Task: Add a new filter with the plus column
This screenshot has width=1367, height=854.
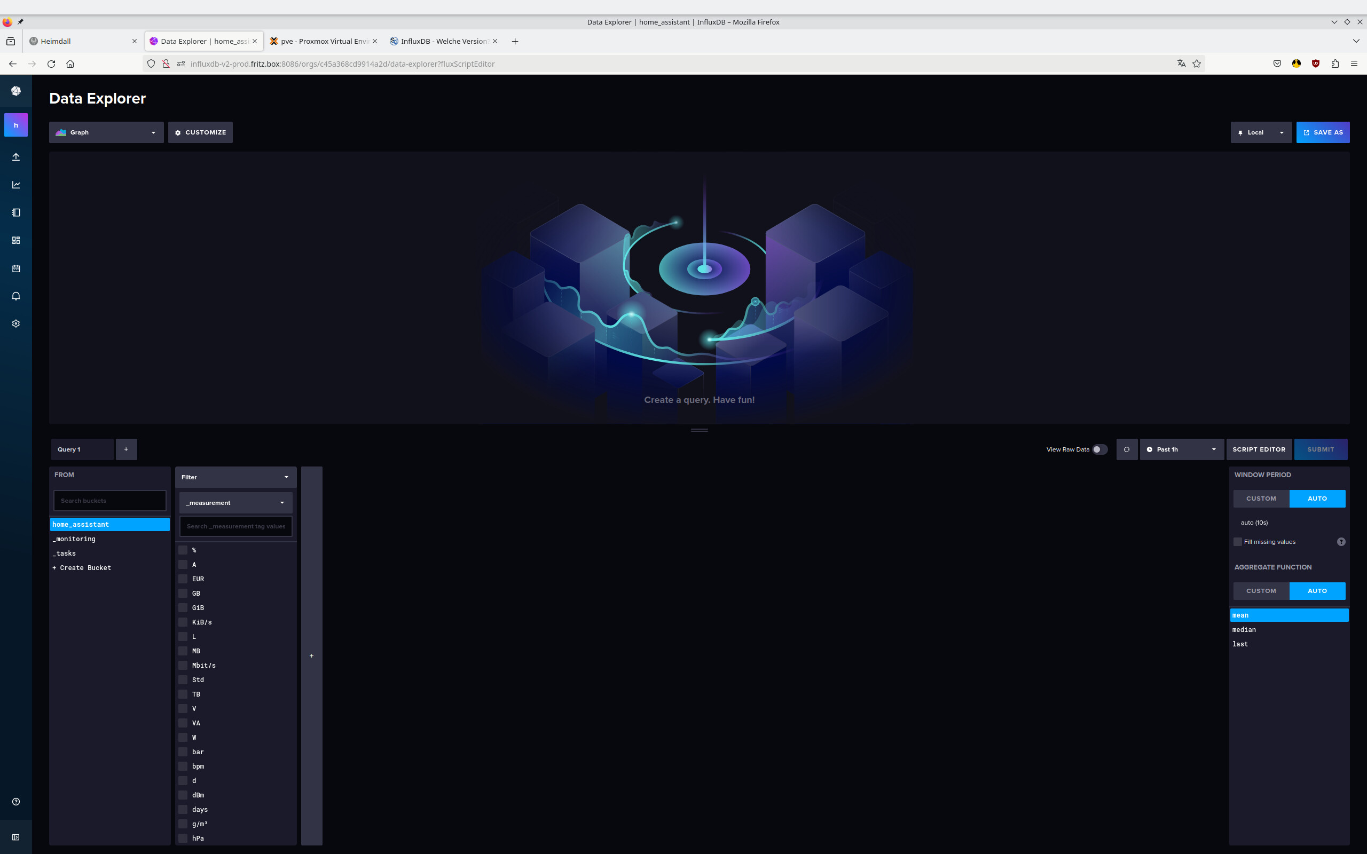Action: [311, 656]
